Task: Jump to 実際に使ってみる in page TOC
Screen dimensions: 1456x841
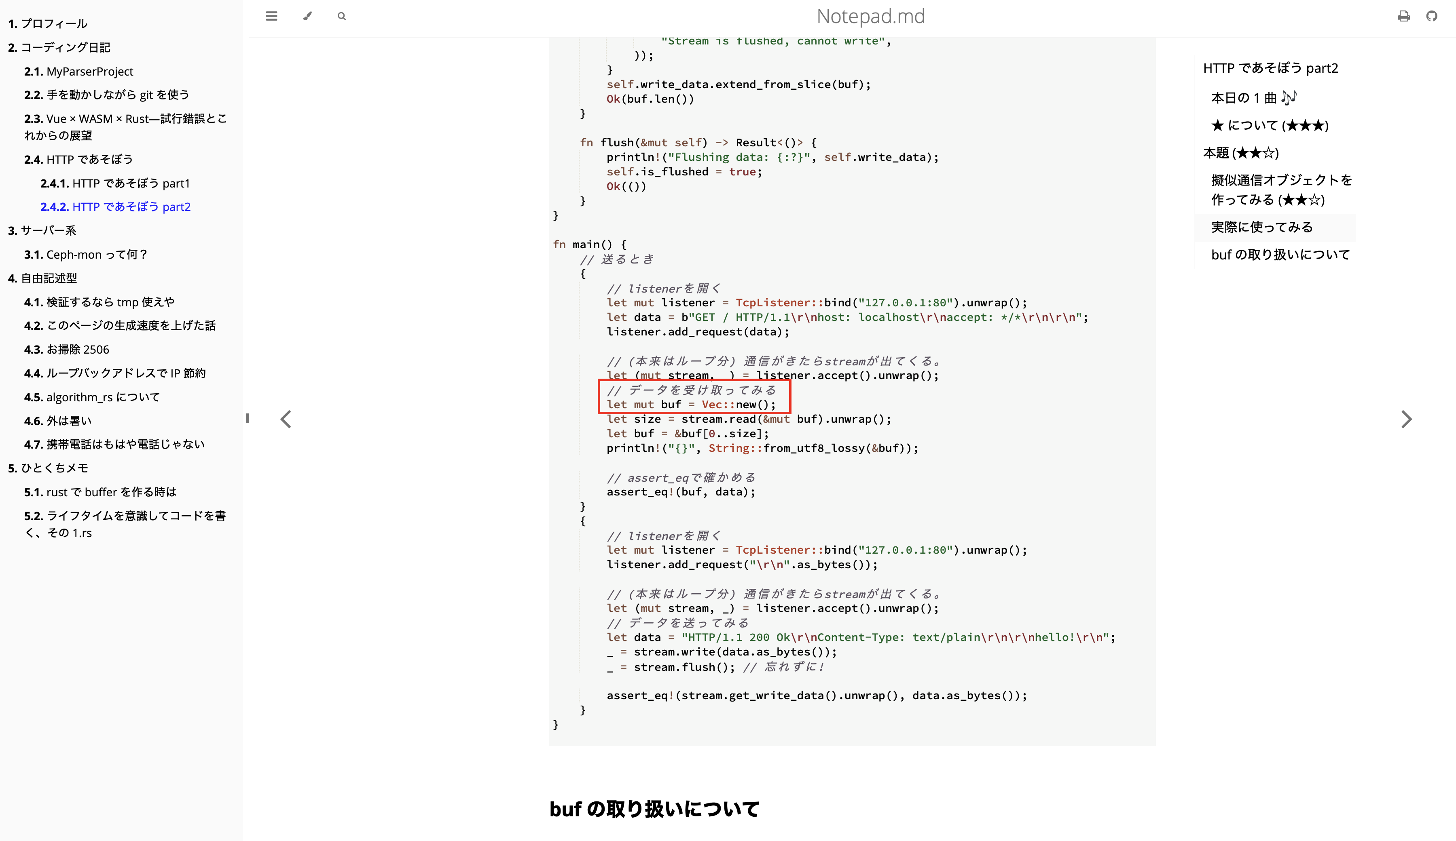Action: (1261, 227)
